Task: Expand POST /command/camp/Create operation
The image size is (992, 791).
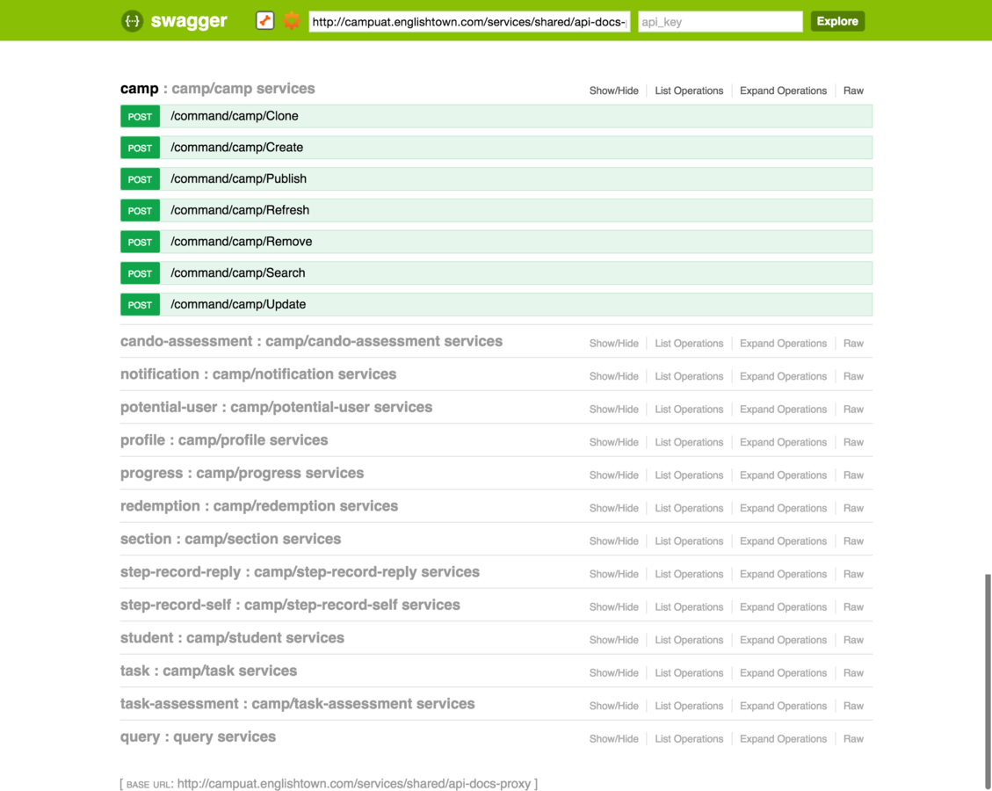Action: coord(496,148)
